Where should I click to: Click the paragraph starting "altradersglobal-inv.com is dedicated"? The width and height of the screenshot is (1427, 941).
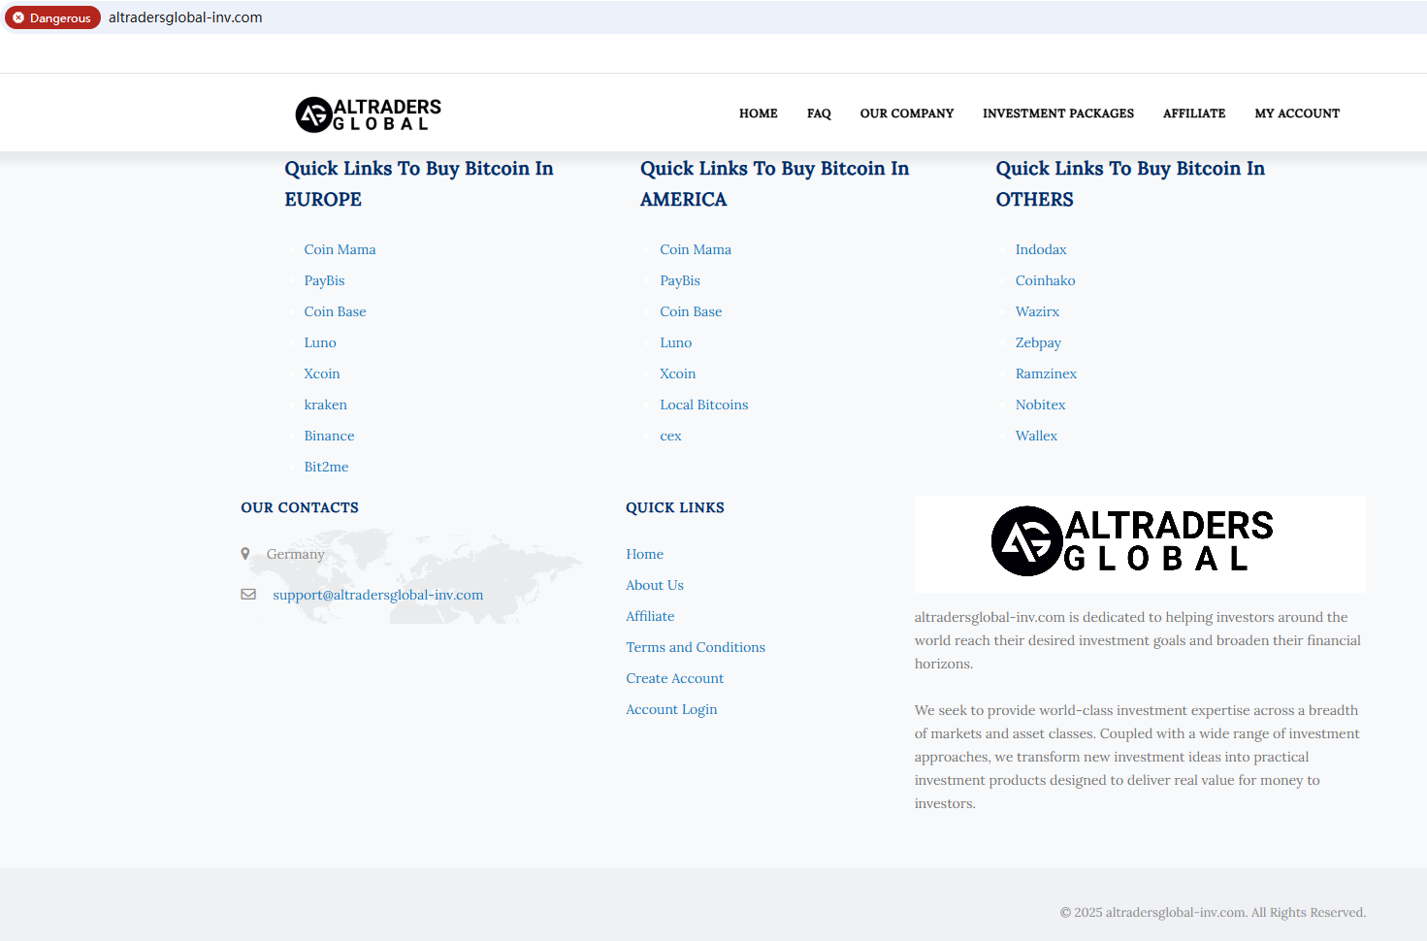point(1138,640)
